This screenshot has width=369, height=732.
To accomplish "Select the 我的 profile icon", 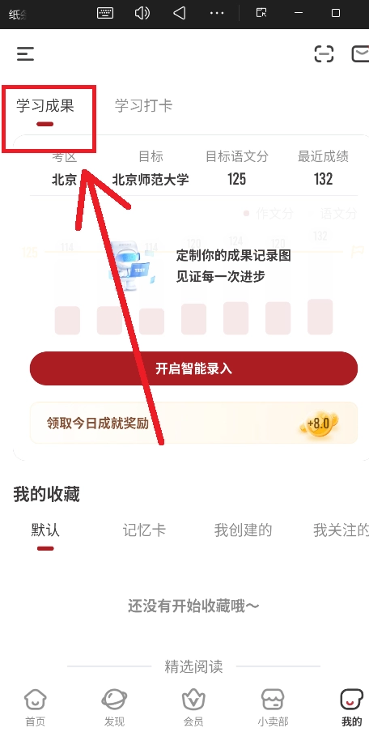I will (352, 708).
